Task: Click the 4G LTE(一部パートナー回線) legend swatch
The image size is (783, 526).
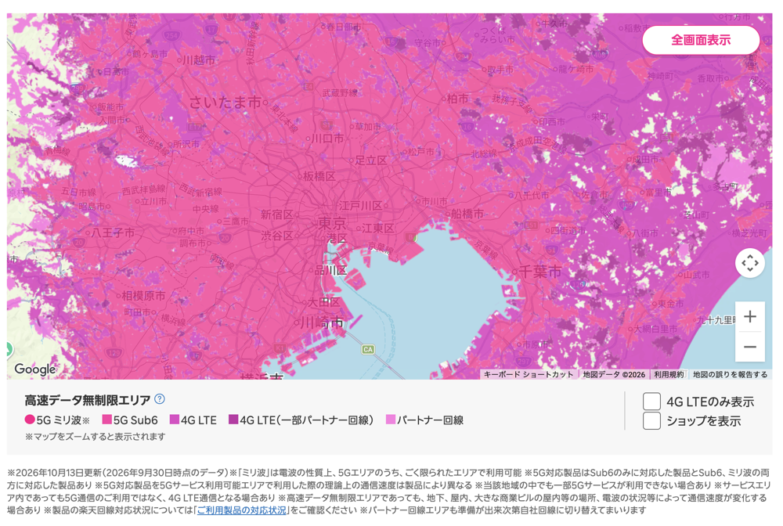Action: coord(233,420)
